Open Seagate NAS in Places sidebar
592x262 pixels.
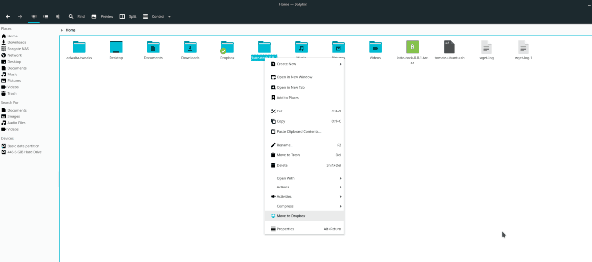coord(18,49)
